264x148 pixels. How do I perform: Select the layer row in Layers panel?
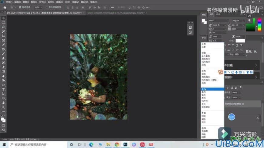(x=243, y=104)
